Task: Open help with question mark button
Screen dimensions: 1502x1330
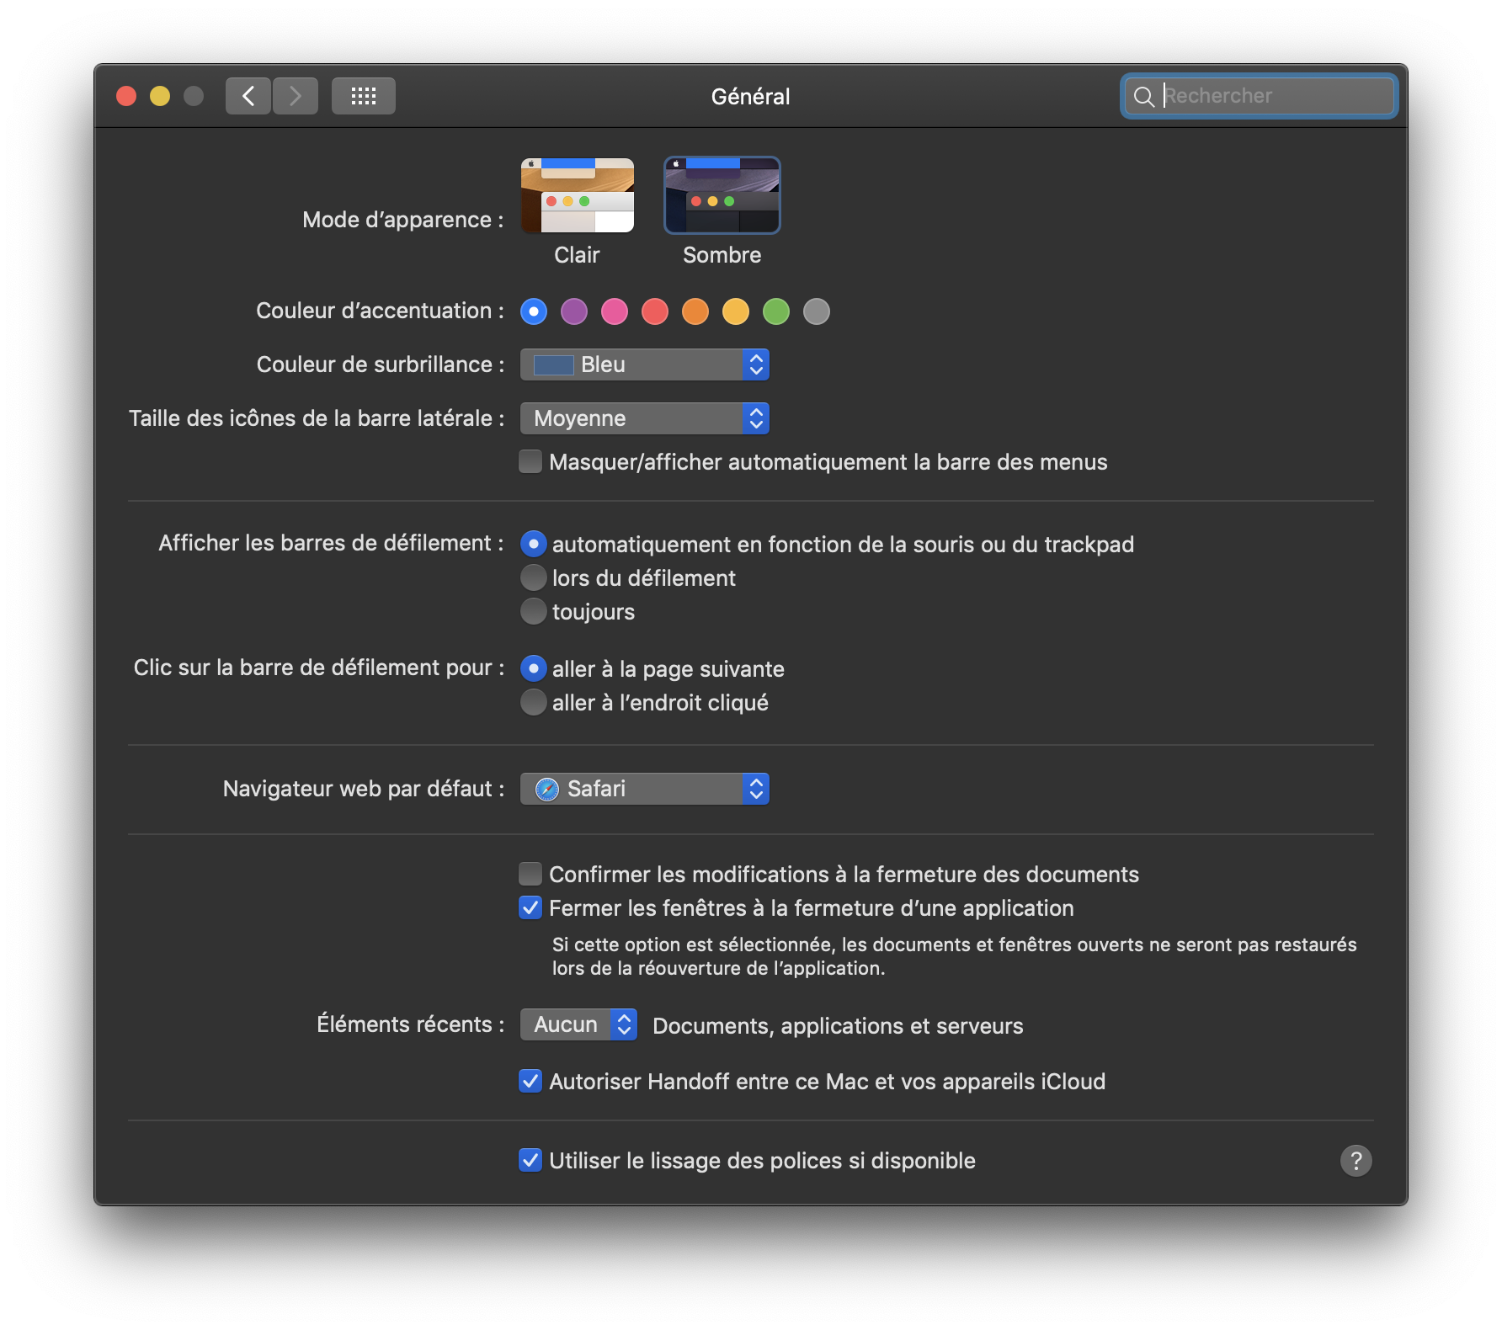Action: [1356, 1161]
